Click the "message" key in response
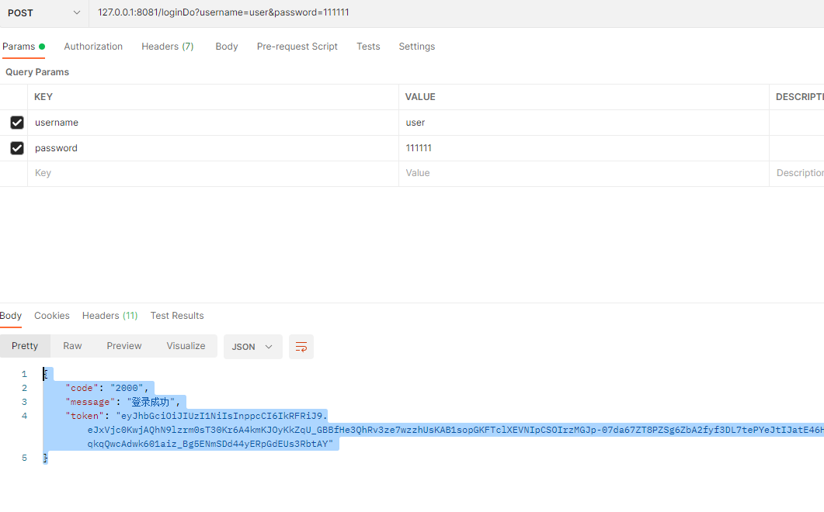This screenshot has height=512, width=824. (90, 403)
